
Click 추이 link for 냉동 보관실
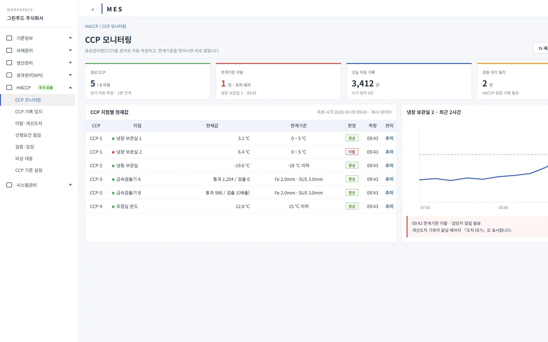point(389,166)
